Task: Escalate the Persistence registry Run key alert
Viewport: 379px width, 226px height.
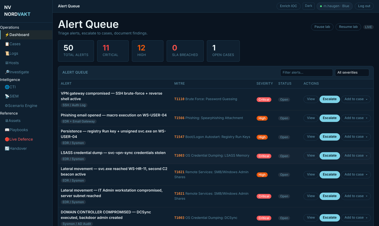Action: coord(330,137)
